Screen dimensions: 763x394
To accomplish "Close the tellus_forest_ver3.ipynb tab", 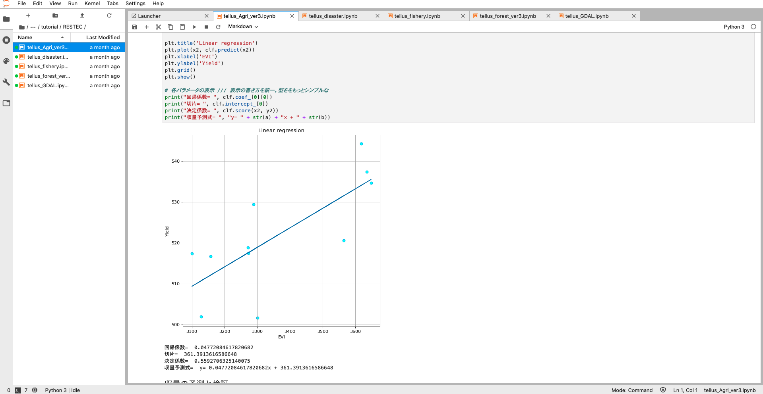I will (548, 16).
